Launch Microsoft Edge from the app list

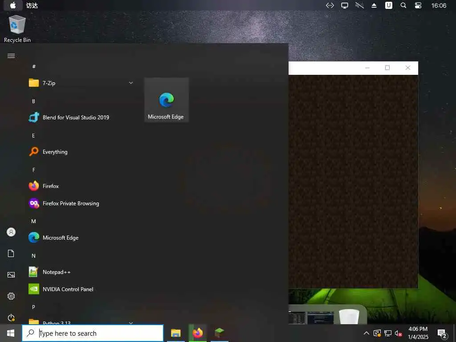81,238
